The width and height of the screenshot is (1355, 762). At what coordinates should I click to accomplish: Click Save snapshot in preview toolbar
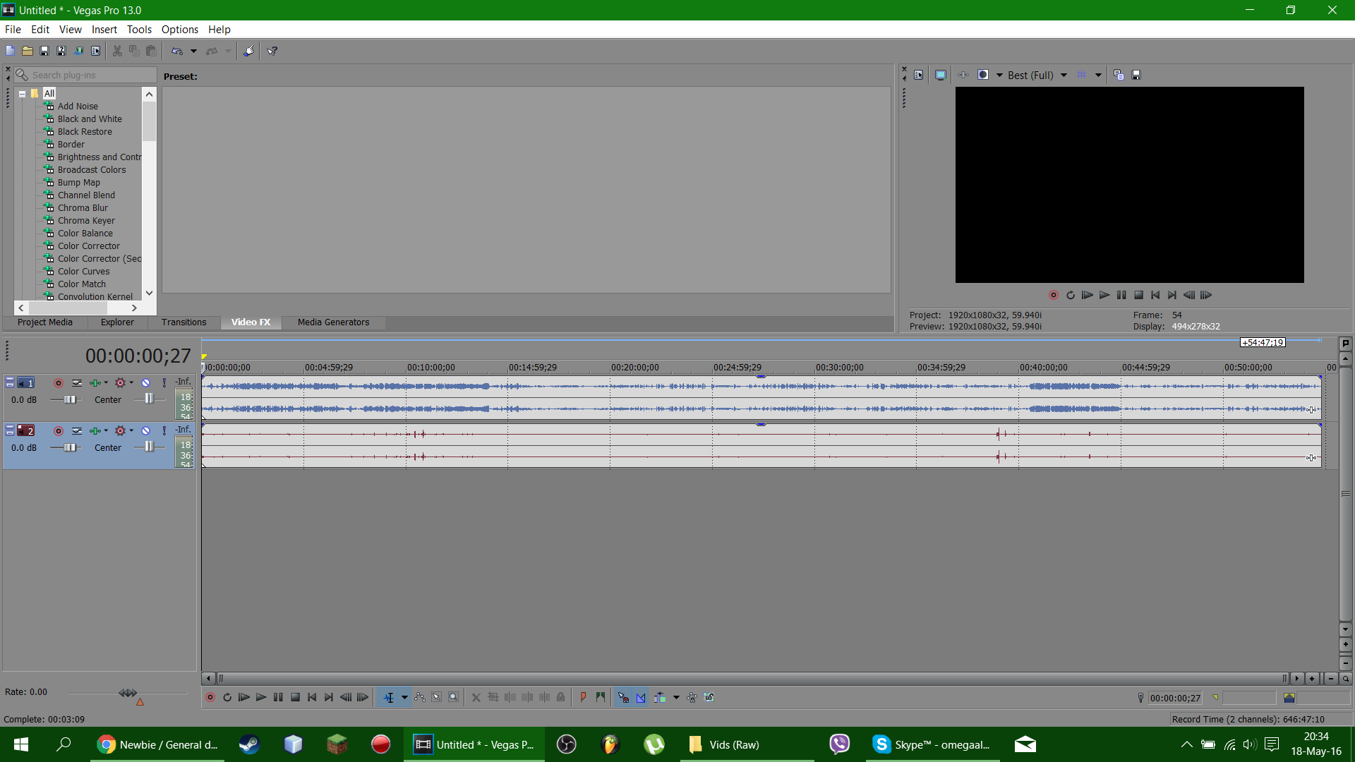[x=1136, y=75]
